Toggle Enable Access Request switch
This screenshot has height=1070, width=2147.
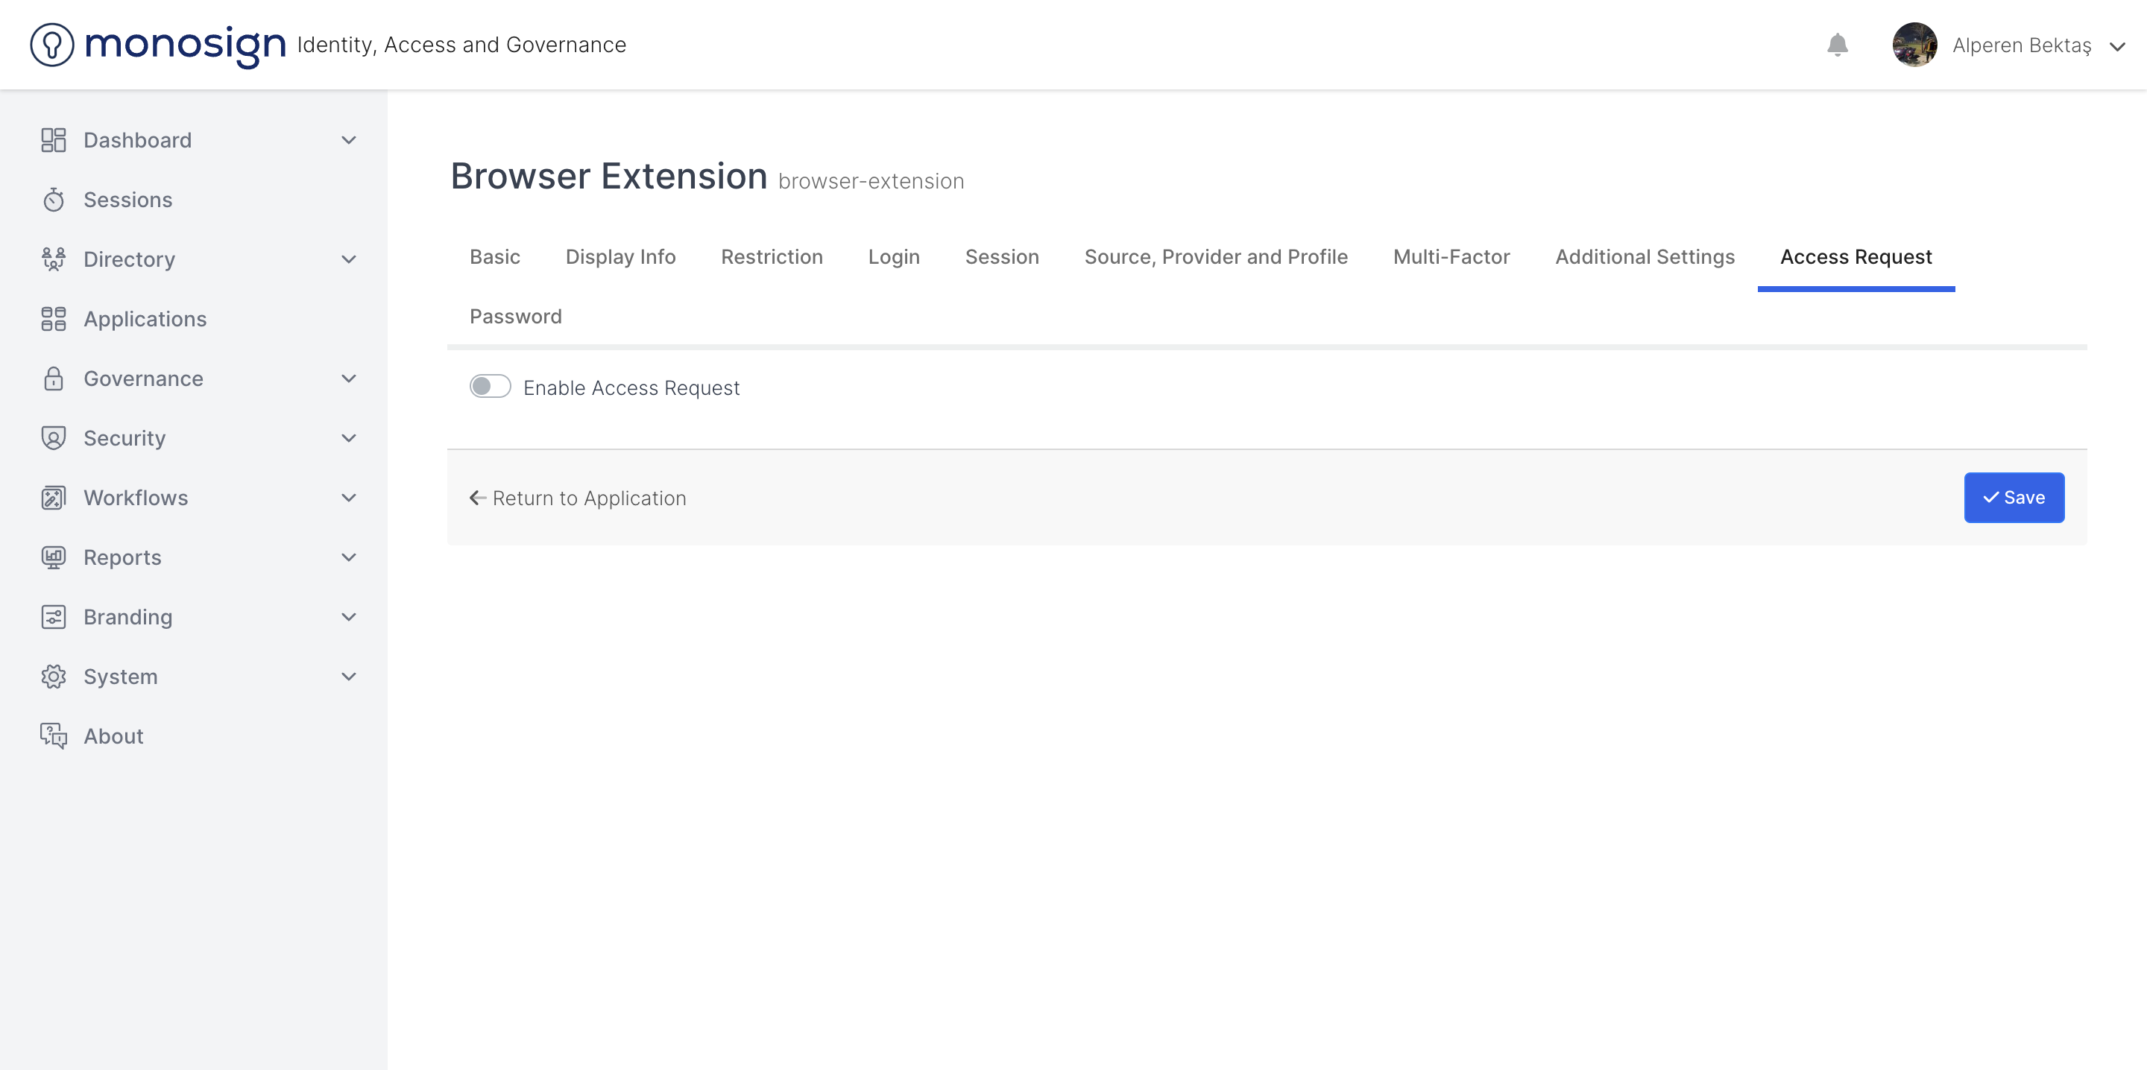[490, 387]
